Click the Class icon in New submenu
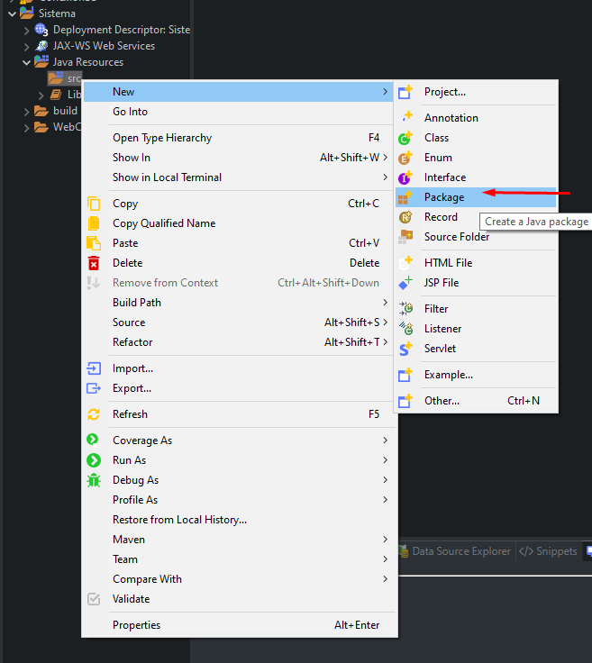The image size is (592, 663). tap(405, 138)
